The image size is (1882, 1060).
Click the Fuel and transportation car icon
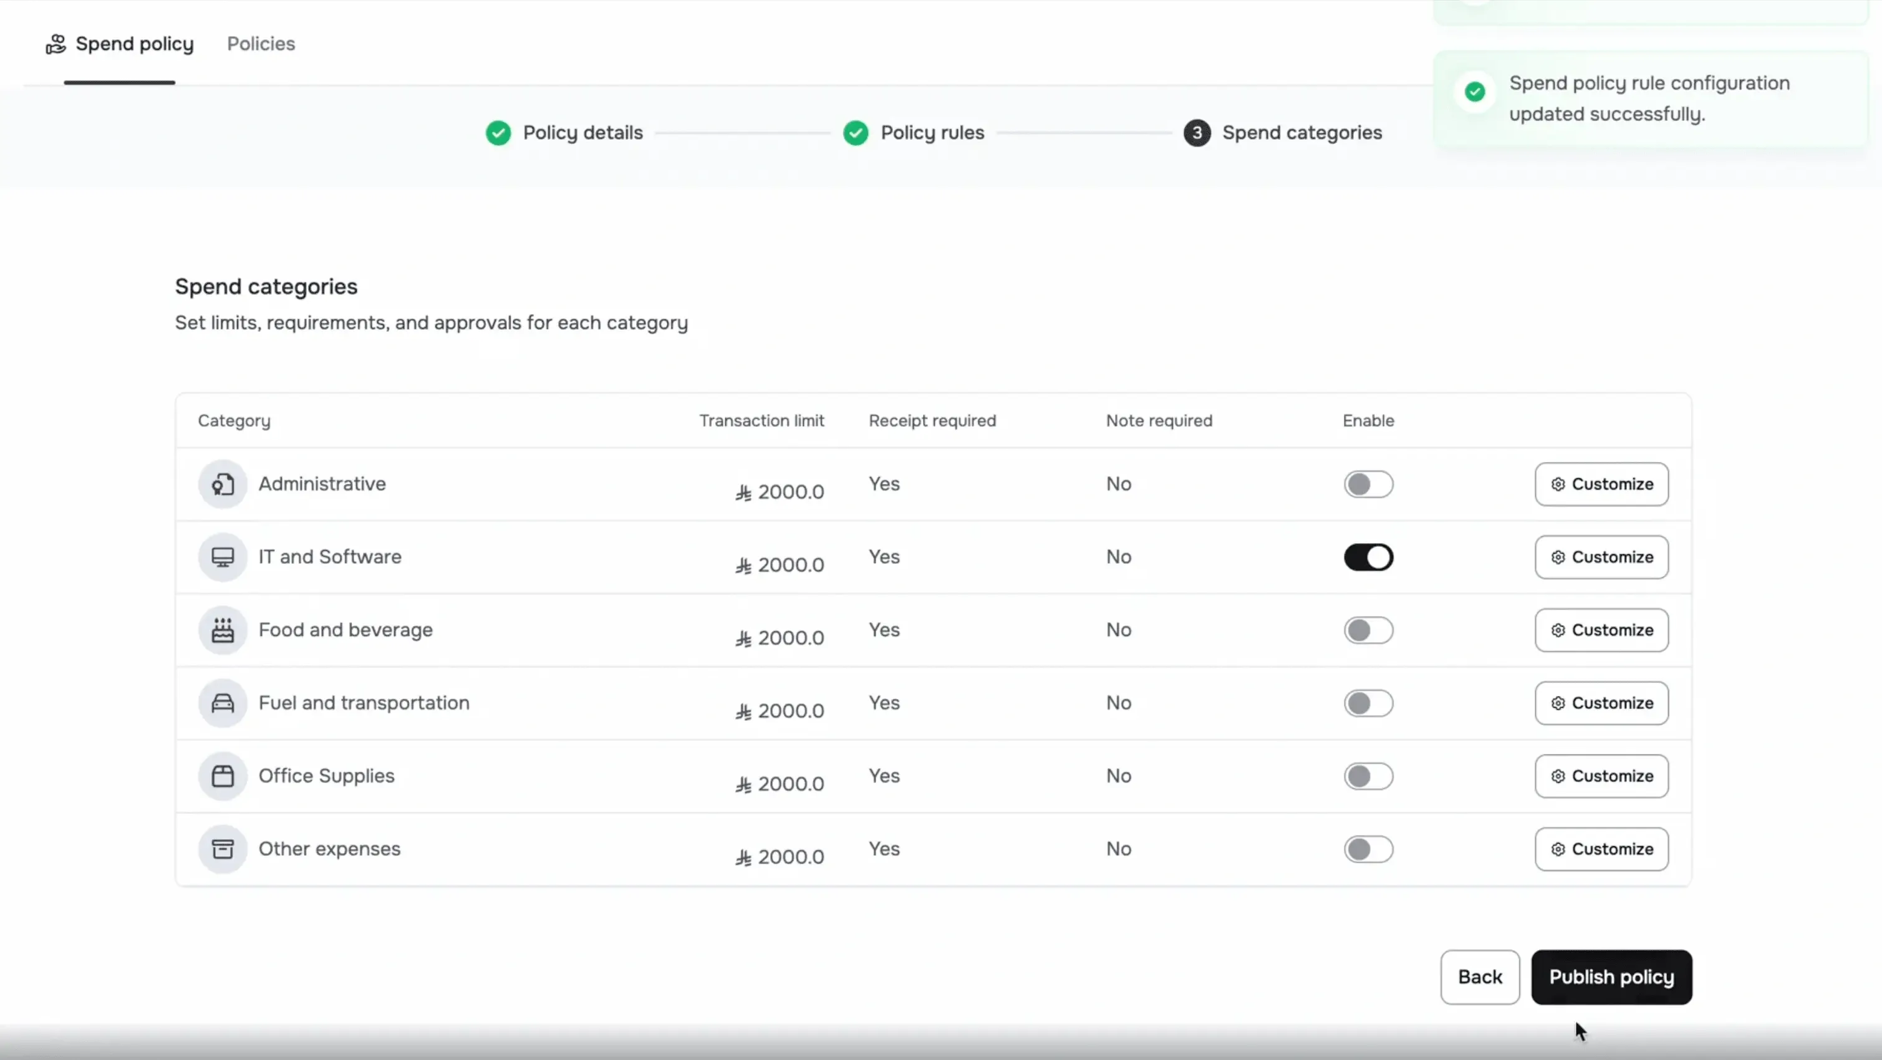click(x=223, y=703)
